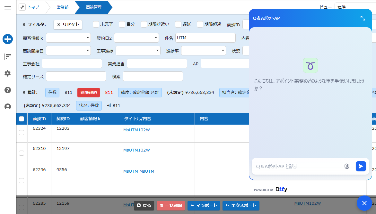Open the 工事進捗 dropdown
The width and height of the screenshot is (376, 214).
138,51
